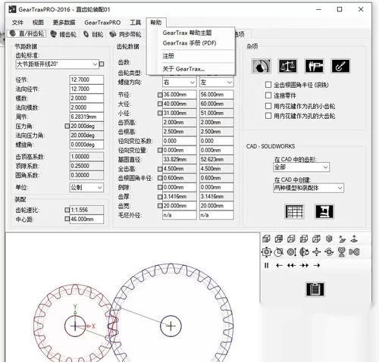Open 在CAD中创建 dropdown
This screenshot has width=379, height=362.
[309, 188]
